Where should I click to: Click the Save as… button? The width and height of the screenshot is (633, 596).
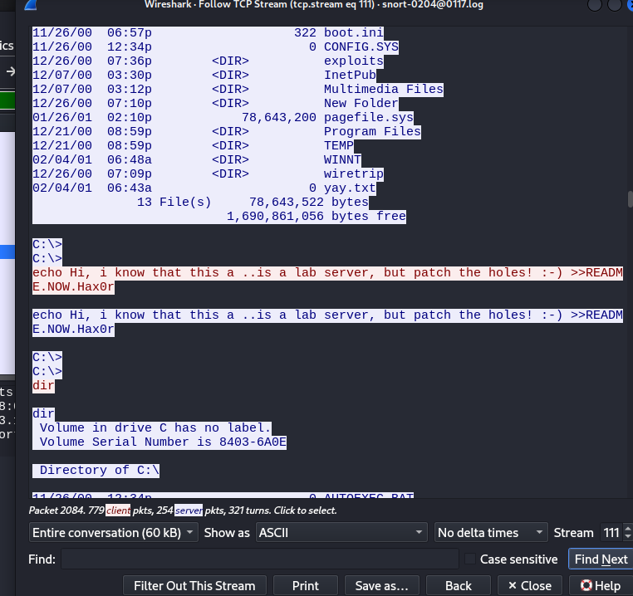[382, 585]
